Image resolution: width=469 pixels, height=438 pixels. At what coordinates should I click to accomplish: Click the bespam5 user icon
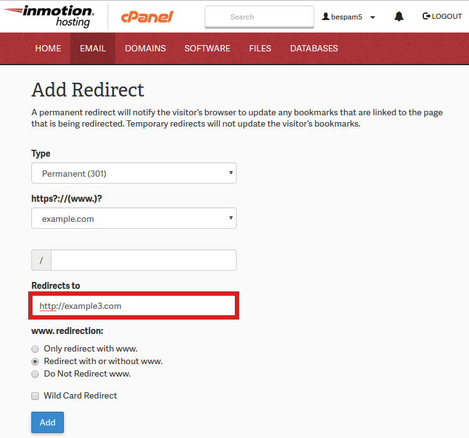(326, 17)
